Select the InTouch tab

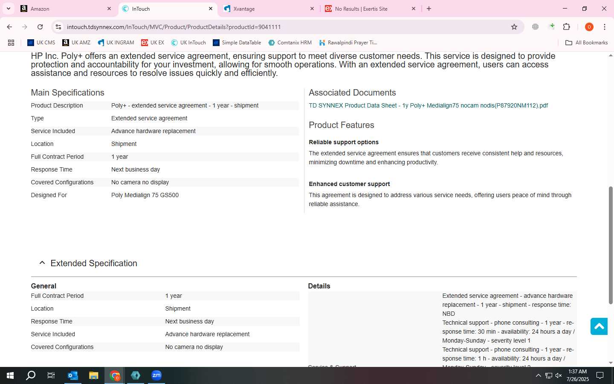tap(168, 9)
